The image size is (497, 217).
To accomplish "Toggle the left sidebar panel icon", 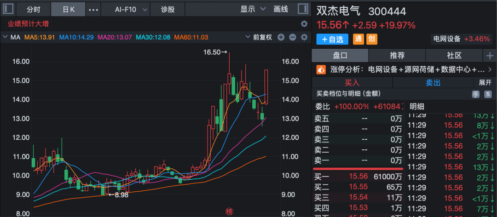I will pyautogui.click(x=8, y=9).
